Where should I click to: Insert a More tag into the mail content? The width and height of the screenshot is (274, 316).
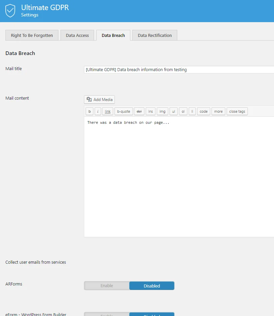(218, 111)
